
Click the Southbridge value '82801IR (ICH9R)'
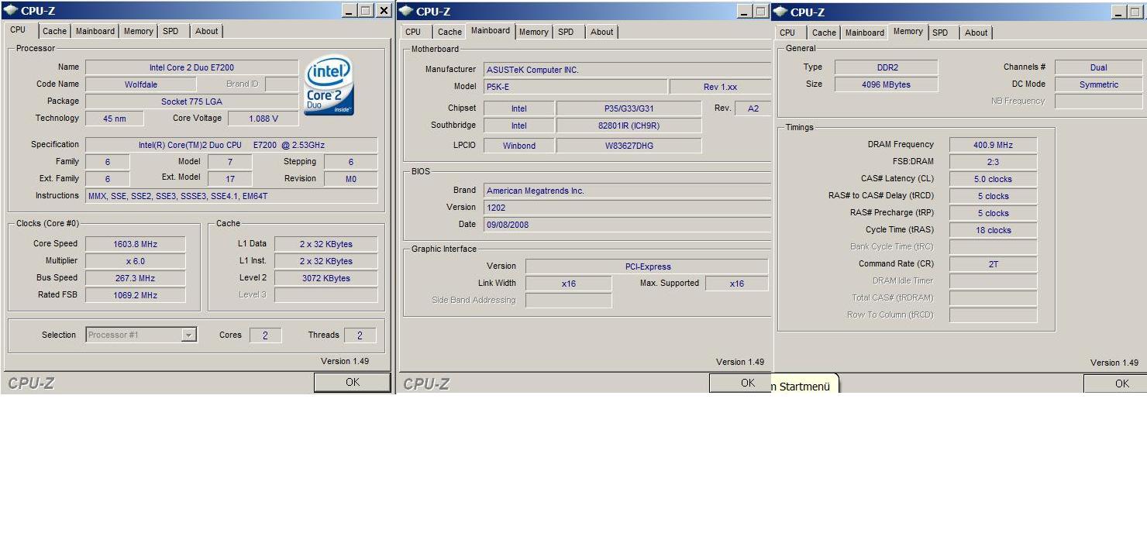click(629, 126)
